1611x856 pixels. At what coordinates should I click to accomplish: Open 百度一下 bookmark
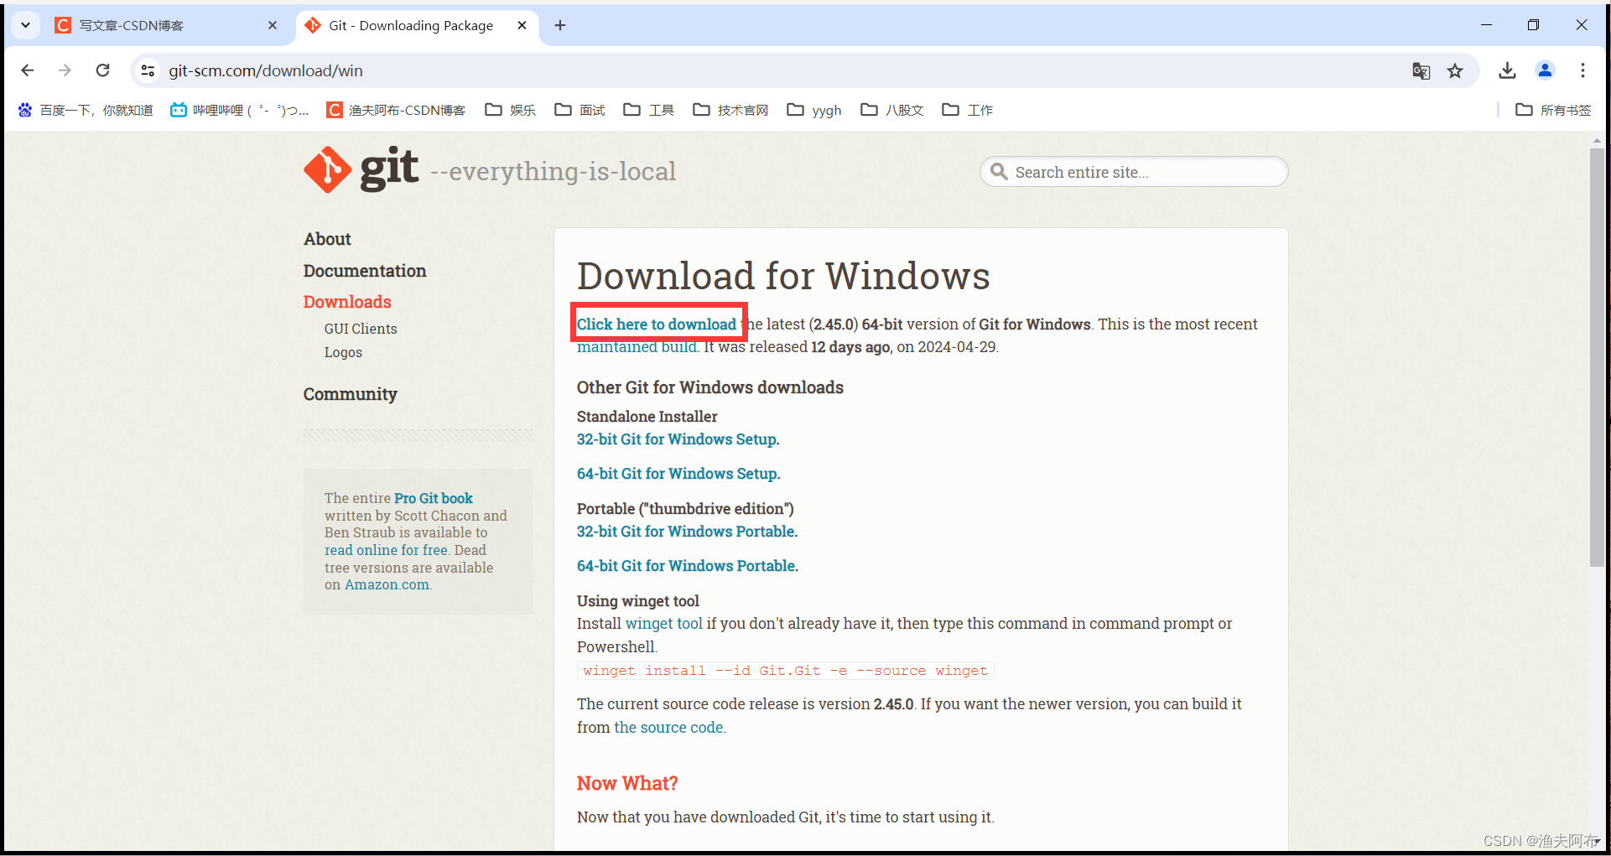[86, 110]
